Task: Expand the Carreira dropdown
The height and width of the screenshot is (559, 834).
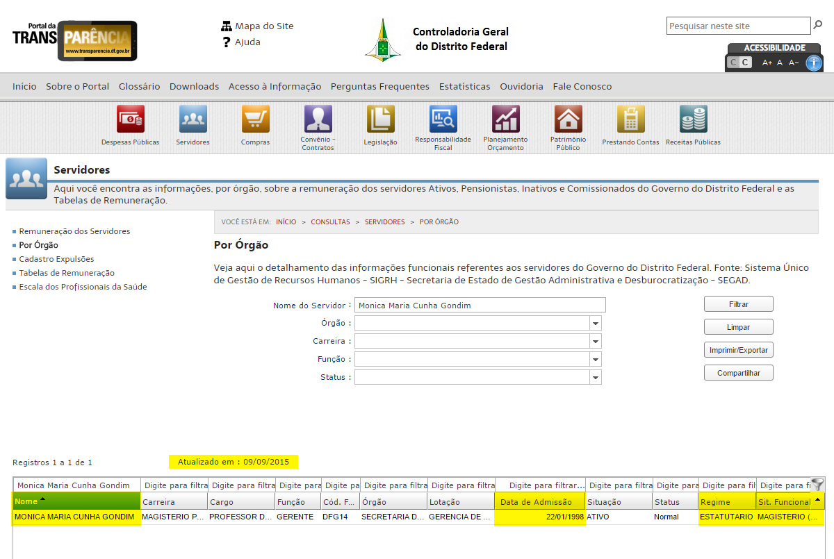Action: coord(595,341)
